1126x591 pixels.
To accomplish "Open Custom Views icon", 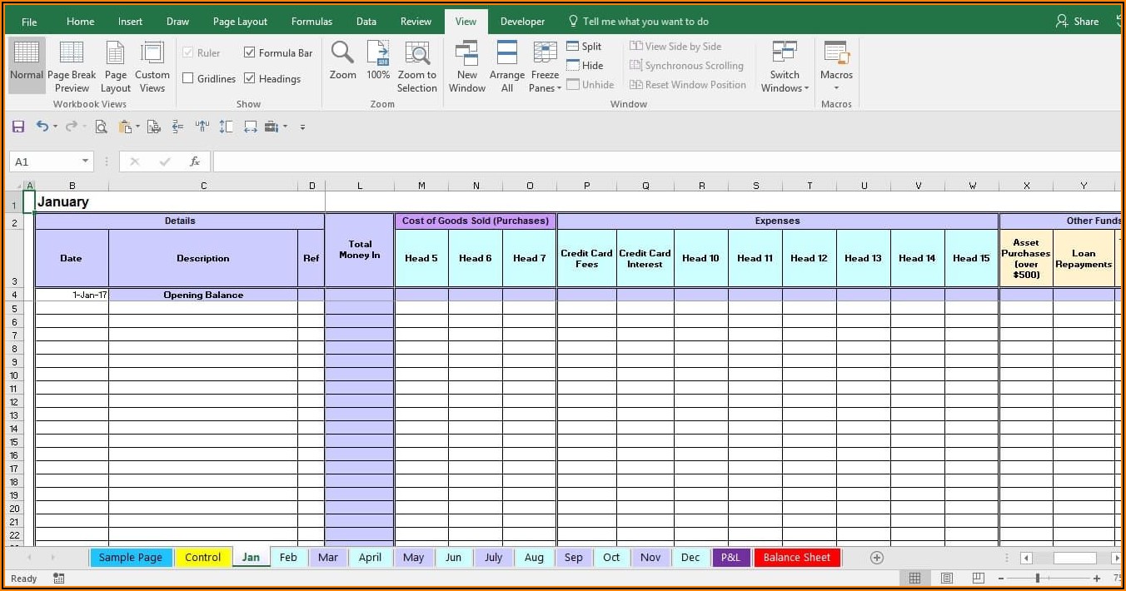I will point(152,54).
